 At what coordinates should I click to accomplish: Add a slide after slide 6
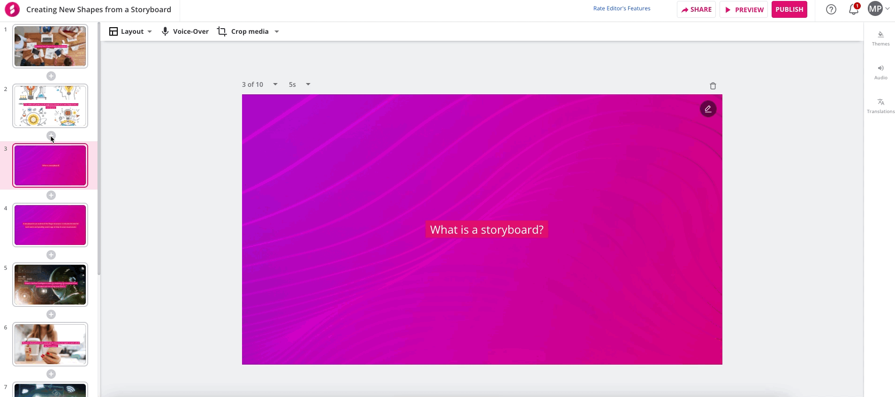(51, 374)
